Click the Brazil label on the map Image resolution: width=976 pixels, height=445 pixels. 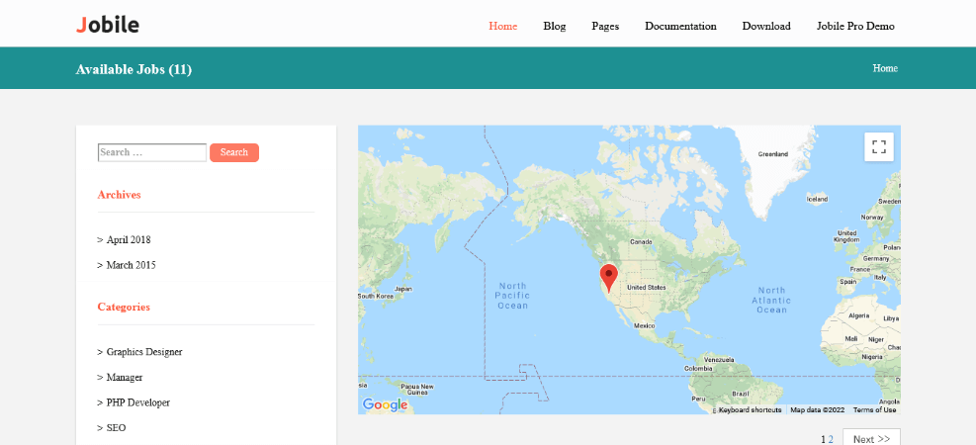click(x=741, y=394)
